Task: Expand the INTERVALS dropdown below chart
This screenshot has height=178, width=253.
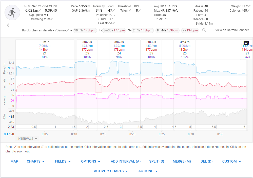Action: click(27, 139)
